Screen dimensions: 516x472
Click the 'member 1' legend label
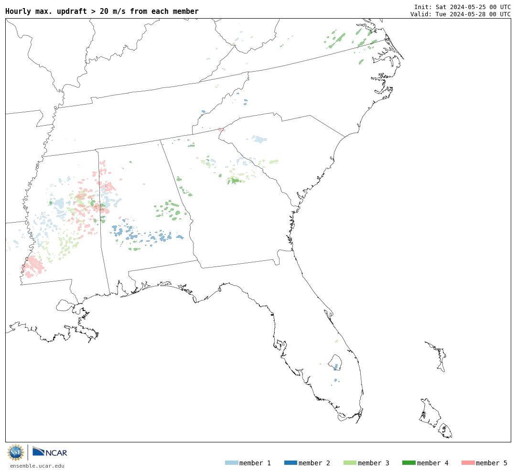[x=255, y=463]
